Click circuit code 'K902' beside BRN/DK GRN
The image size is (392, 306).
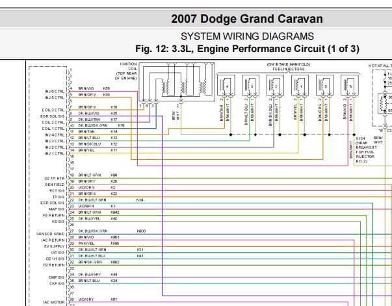tap(115, 262)
